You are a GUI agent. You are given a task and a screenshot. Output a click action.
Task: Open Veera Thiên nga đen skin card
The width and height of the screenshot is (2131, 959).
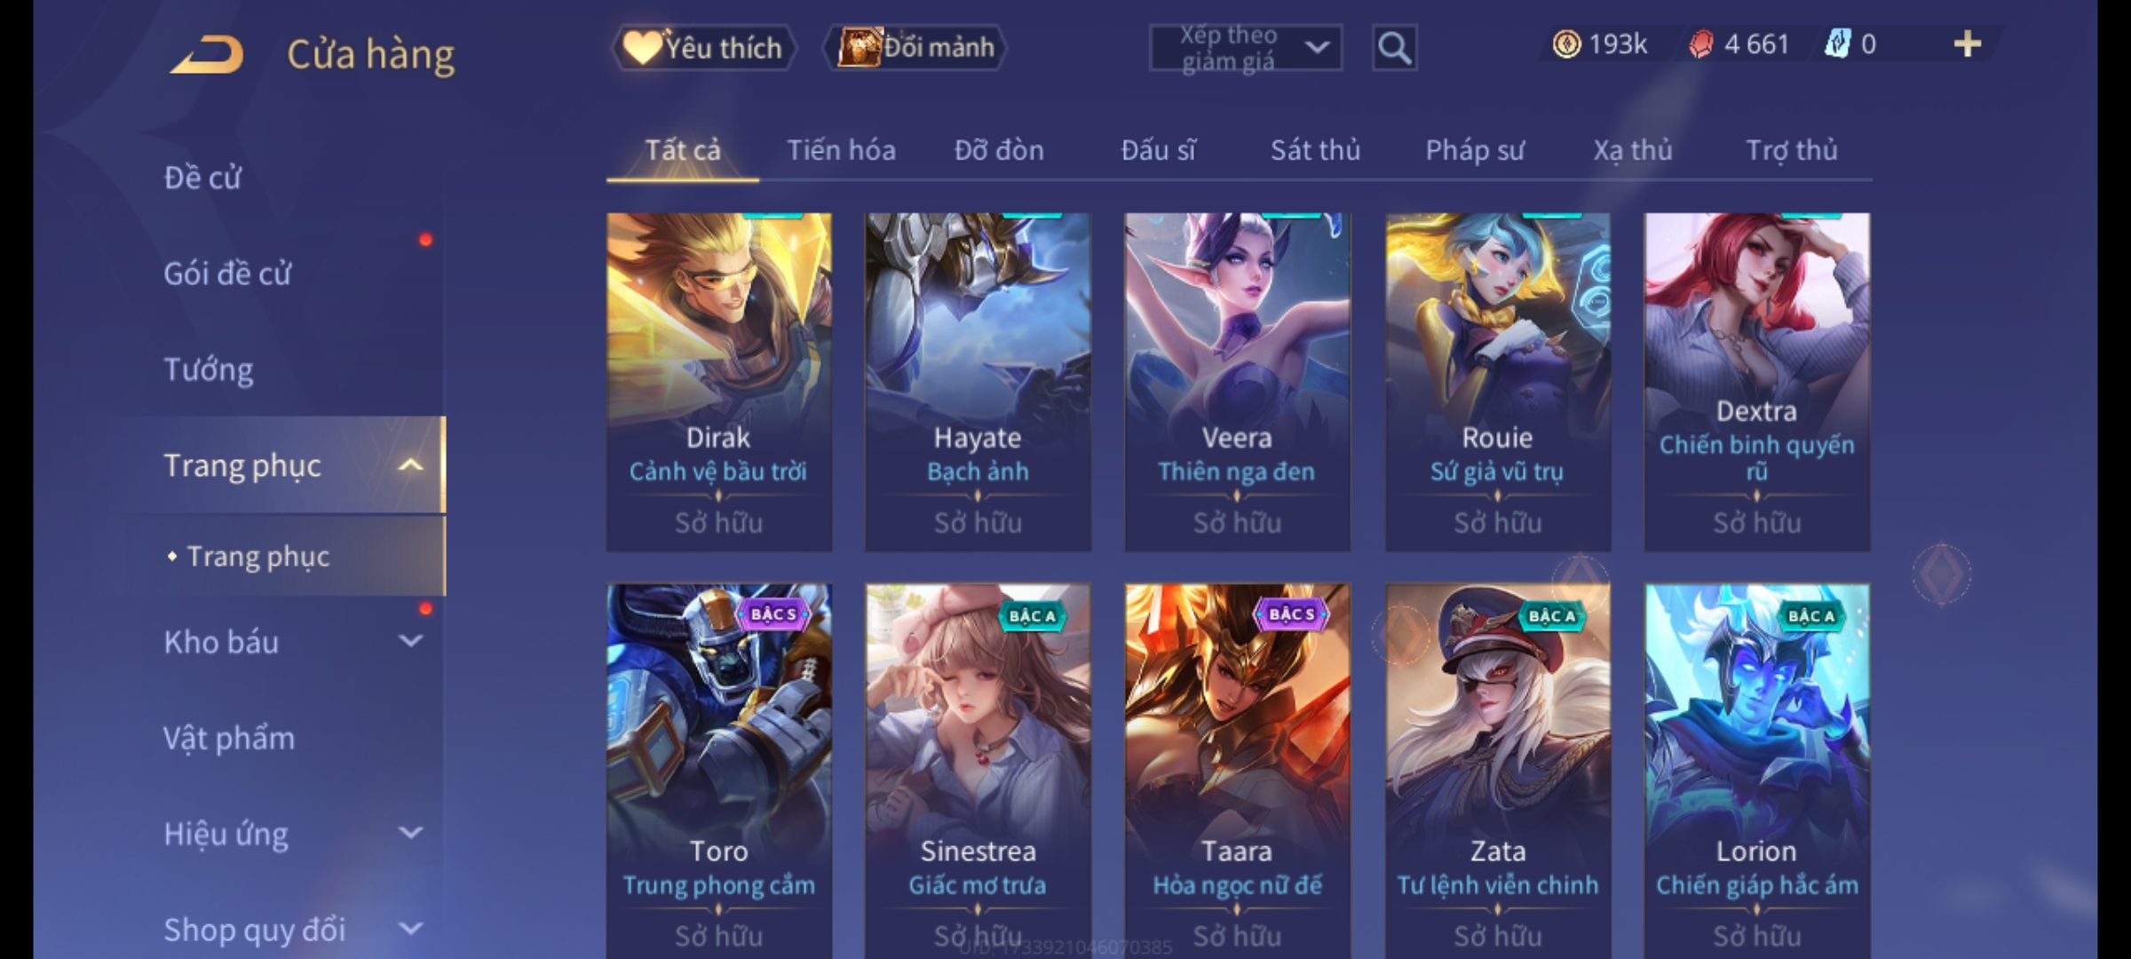click(1237, 382)
